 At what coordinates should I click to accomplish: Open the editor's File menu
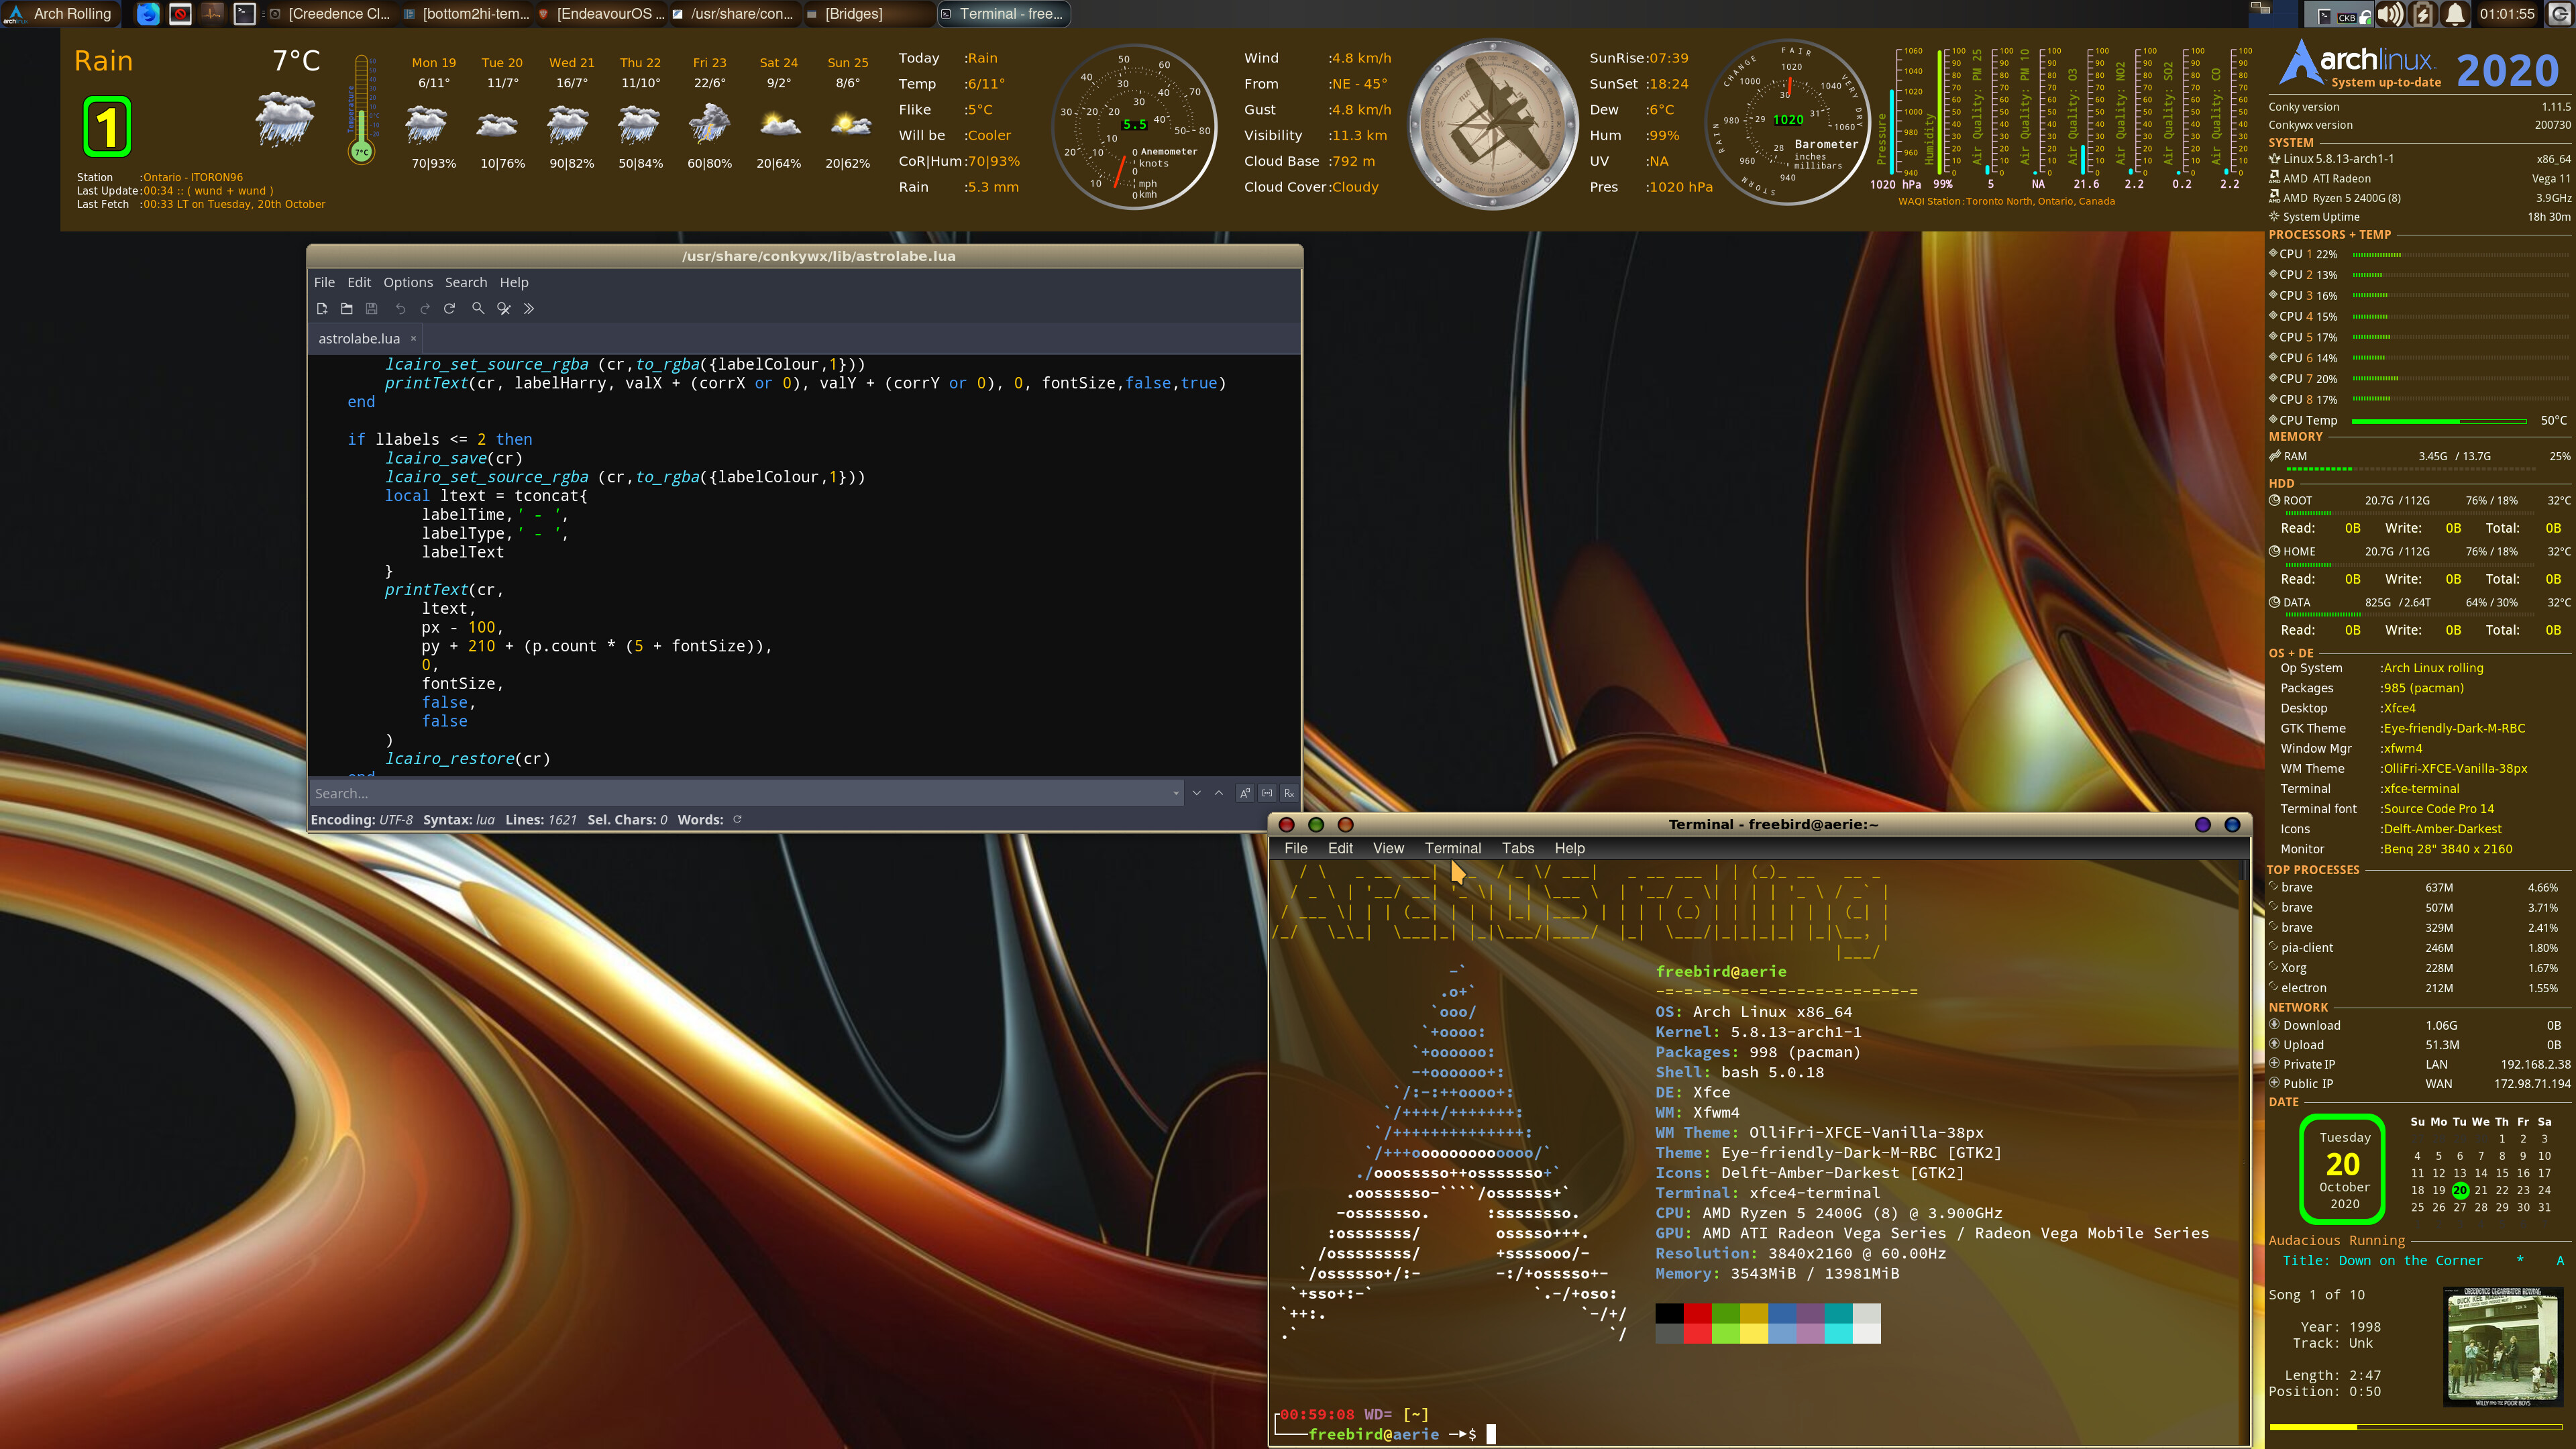click(x=324, y=283)
